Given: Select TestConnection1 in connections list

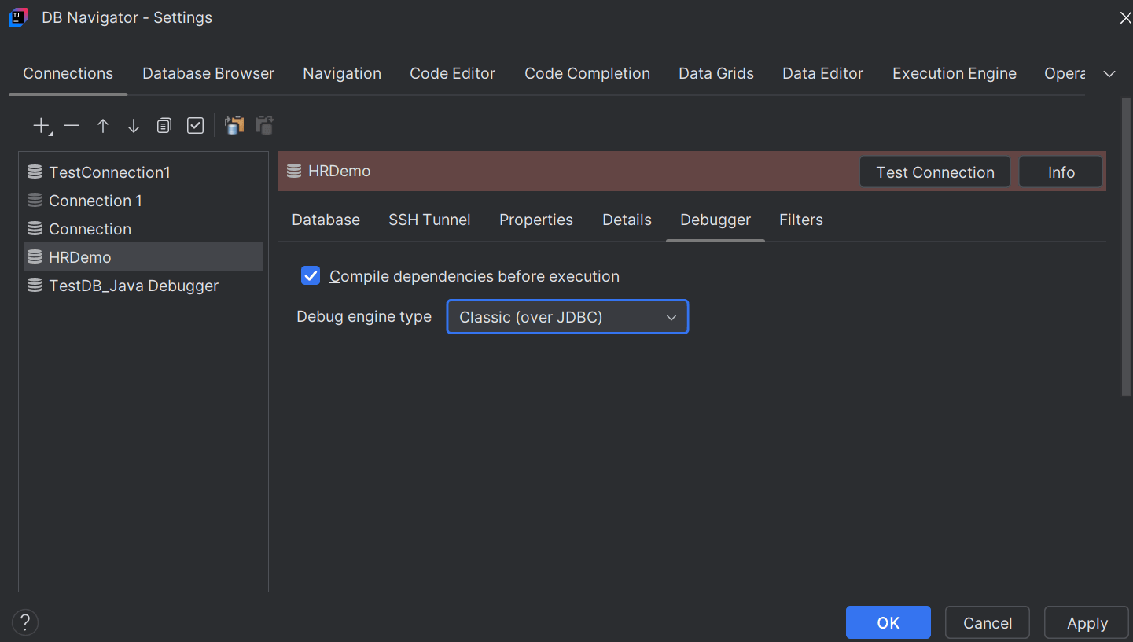Looking at the screenshot, I should [x=143, y=172].
